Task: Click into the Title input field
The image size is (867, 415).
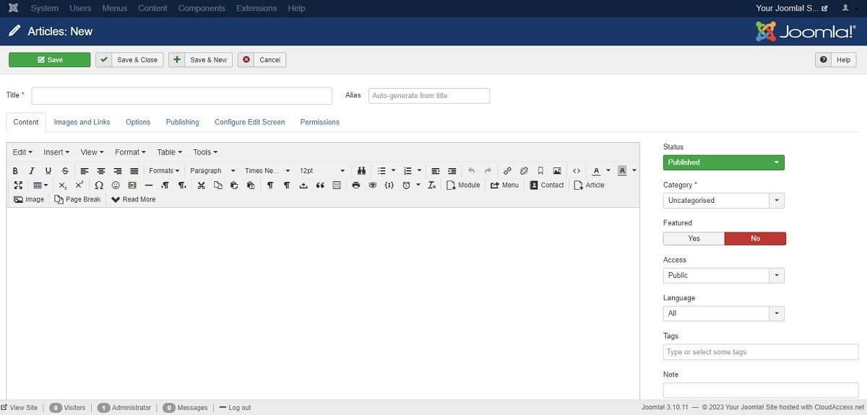Action: click(x=182, y=96)
